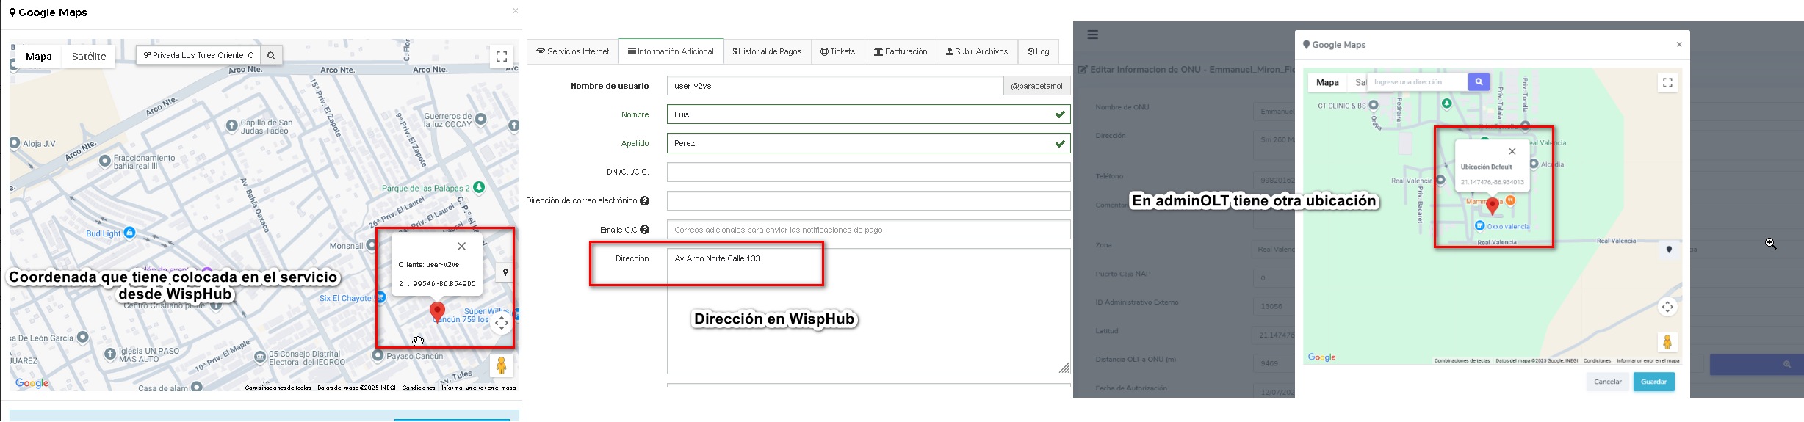The height and width of the screenshot is (422, 1804).
Task: Click the Apellido field containing Perez
Action: [868, 143]
